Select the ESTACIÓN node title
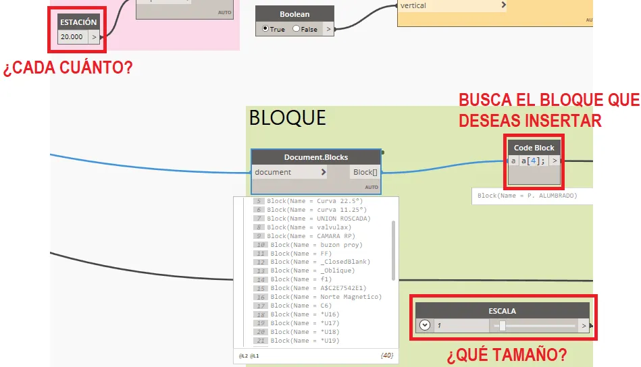 (78, 22)
